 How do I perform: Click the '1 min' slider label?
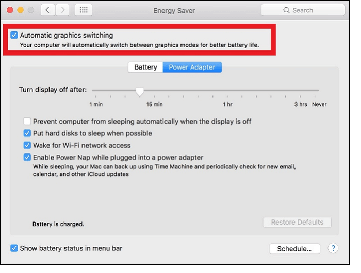(x=96, y=104)
